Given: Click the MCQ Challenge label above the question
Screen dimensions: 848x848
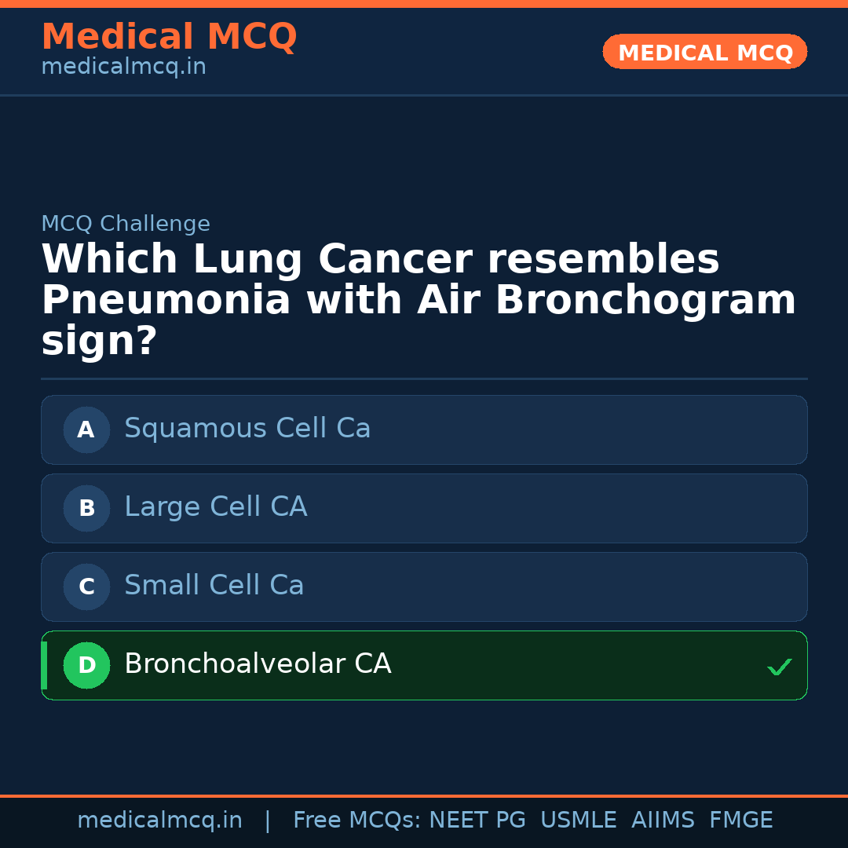Looking at the screenshot, I should [x=126, y=225].
